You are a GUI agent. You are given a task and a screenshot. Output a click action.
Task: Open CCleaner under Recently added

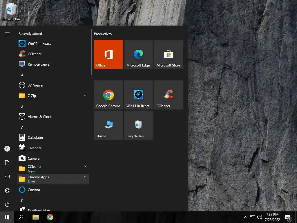tap(53, 54)
